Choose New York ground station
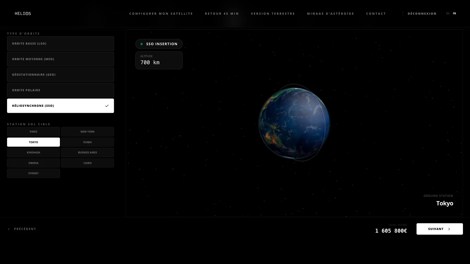 87,132
